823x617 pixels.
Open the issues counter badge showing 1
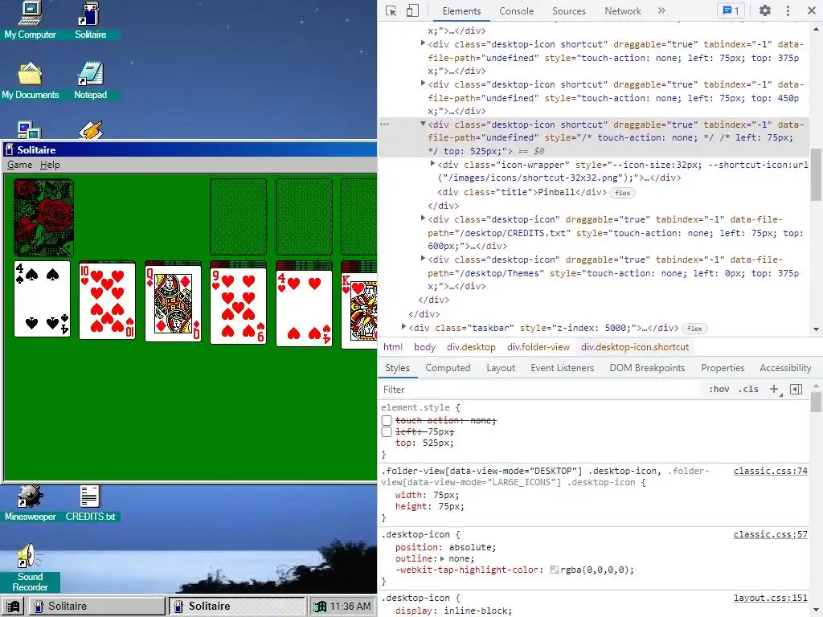(x=731, y=10)
